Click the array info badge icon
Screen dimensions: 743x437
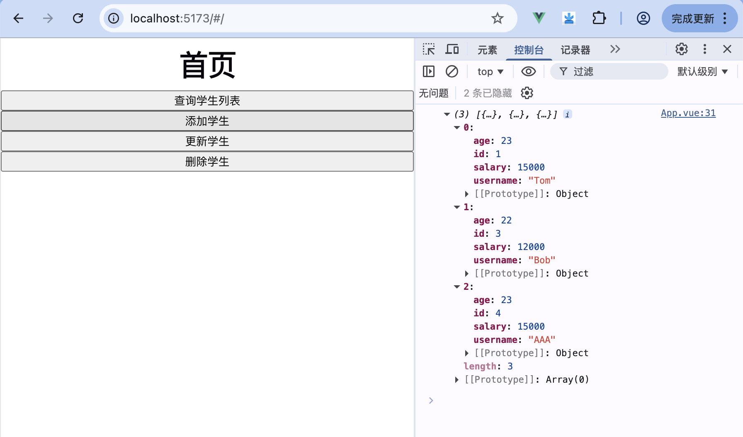(x=568, y=114)
